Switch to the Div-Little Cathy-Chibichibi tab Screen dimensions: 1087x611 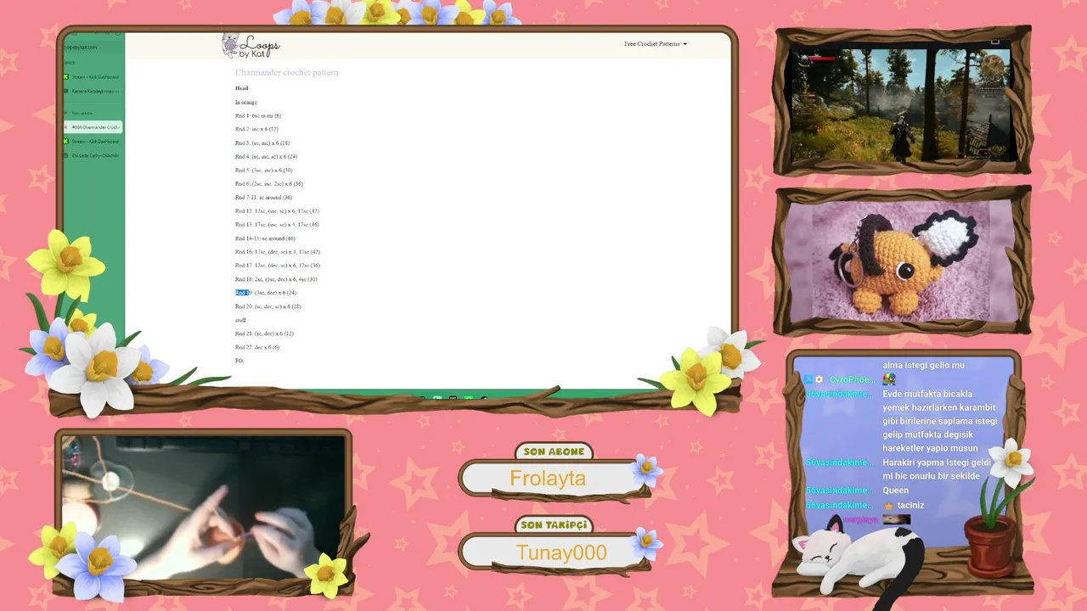point(93,155)
